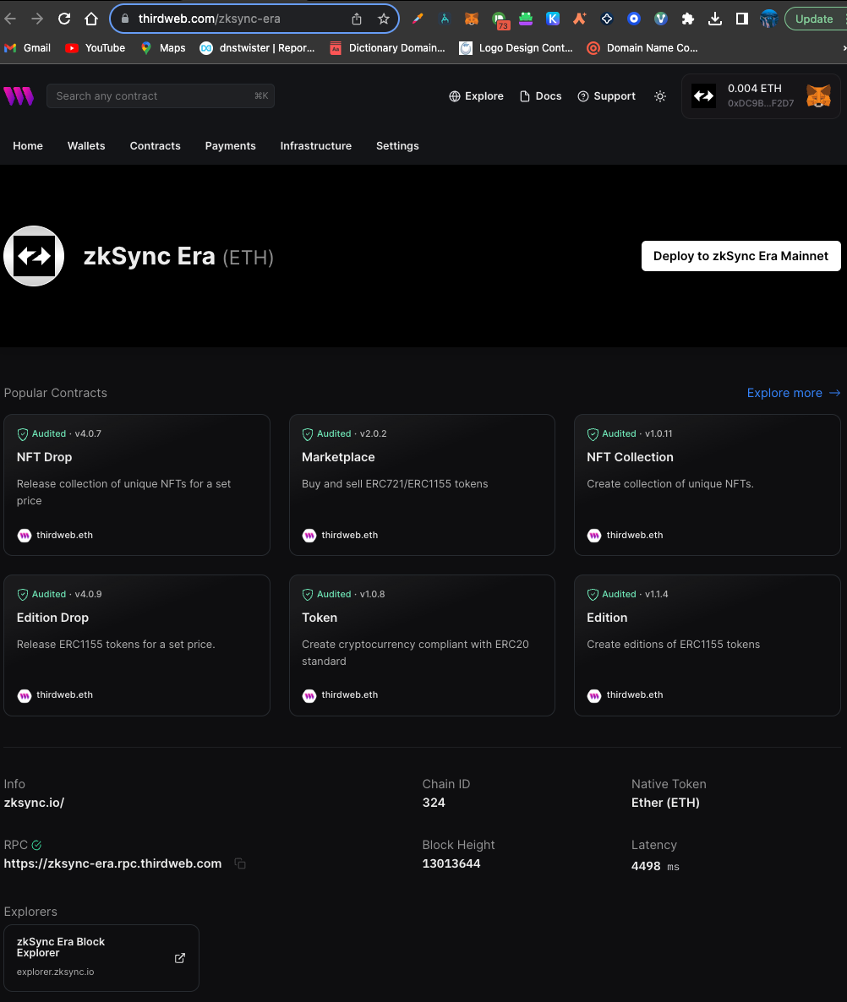Image resolution: width=847 pixels, height=1002 pixels.
Task: Click the share icon in address bar
Action: [357, 19]
